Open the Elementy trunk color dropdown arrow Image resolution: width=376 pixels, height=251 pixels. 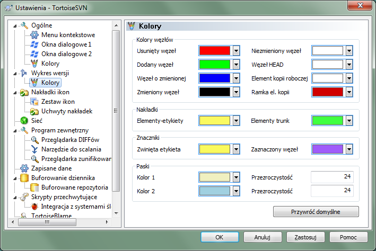tap(349, 121)
